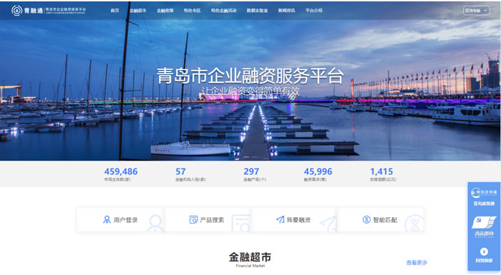The image size is (501, 275).
Task: Click the 产品搜索 search icon
Action: (x=193, y=219)
